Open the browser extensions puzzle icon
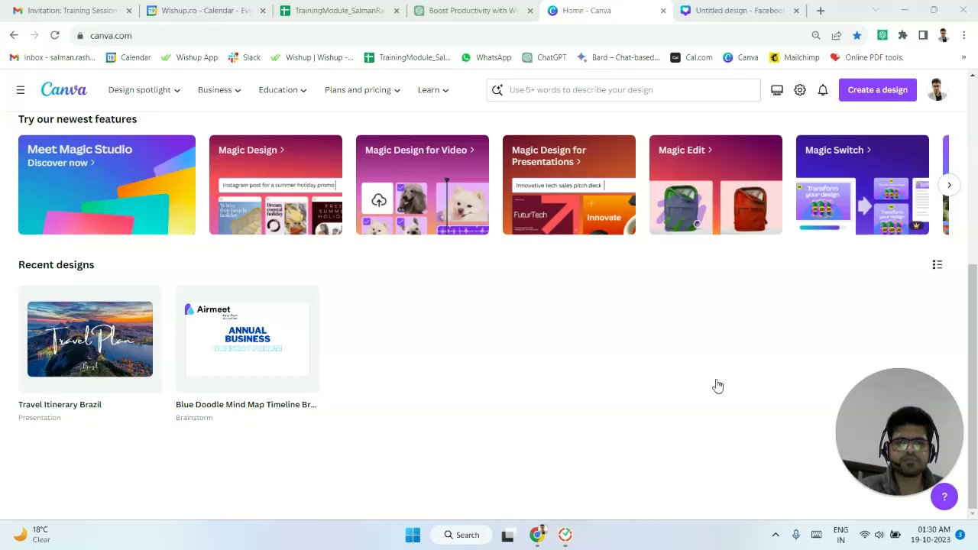Screen dimensions: 978x550 tap(902, 35)
